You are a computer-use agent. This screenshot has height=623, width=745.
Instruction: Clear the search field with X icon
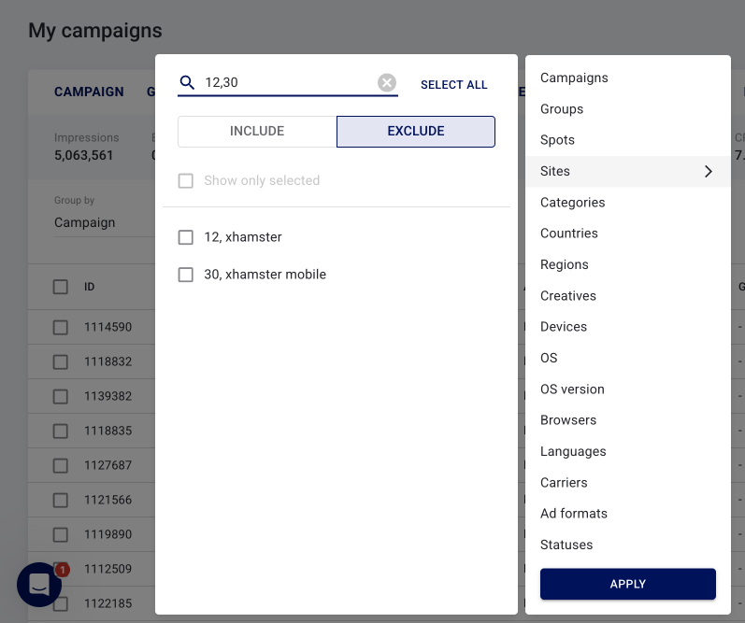(387, 83)
